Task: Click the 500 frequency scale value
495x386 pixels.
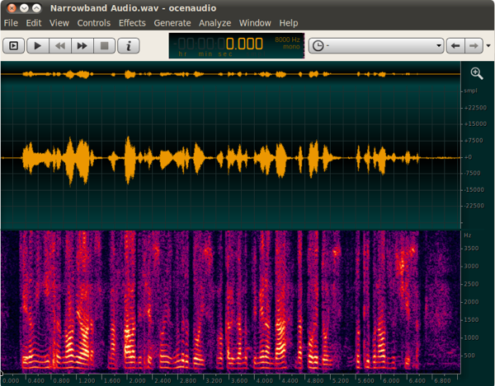Action: 469,356
